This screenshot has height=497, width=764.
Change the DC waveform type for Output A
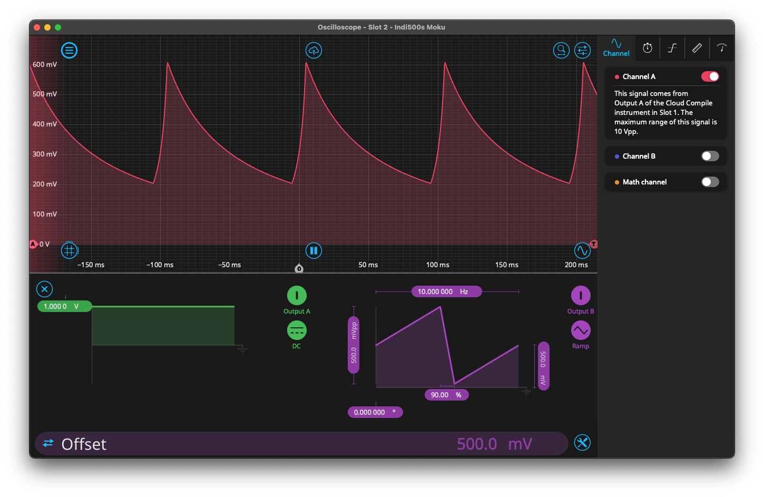tap(297, 330)
